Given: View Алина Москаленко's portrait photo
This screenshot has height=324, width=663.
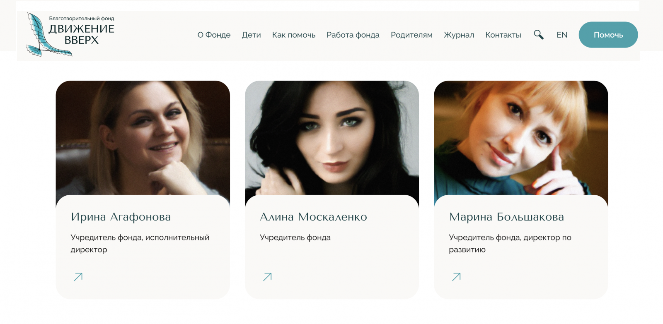Looking at the screenshot, I should pos(332,139).
